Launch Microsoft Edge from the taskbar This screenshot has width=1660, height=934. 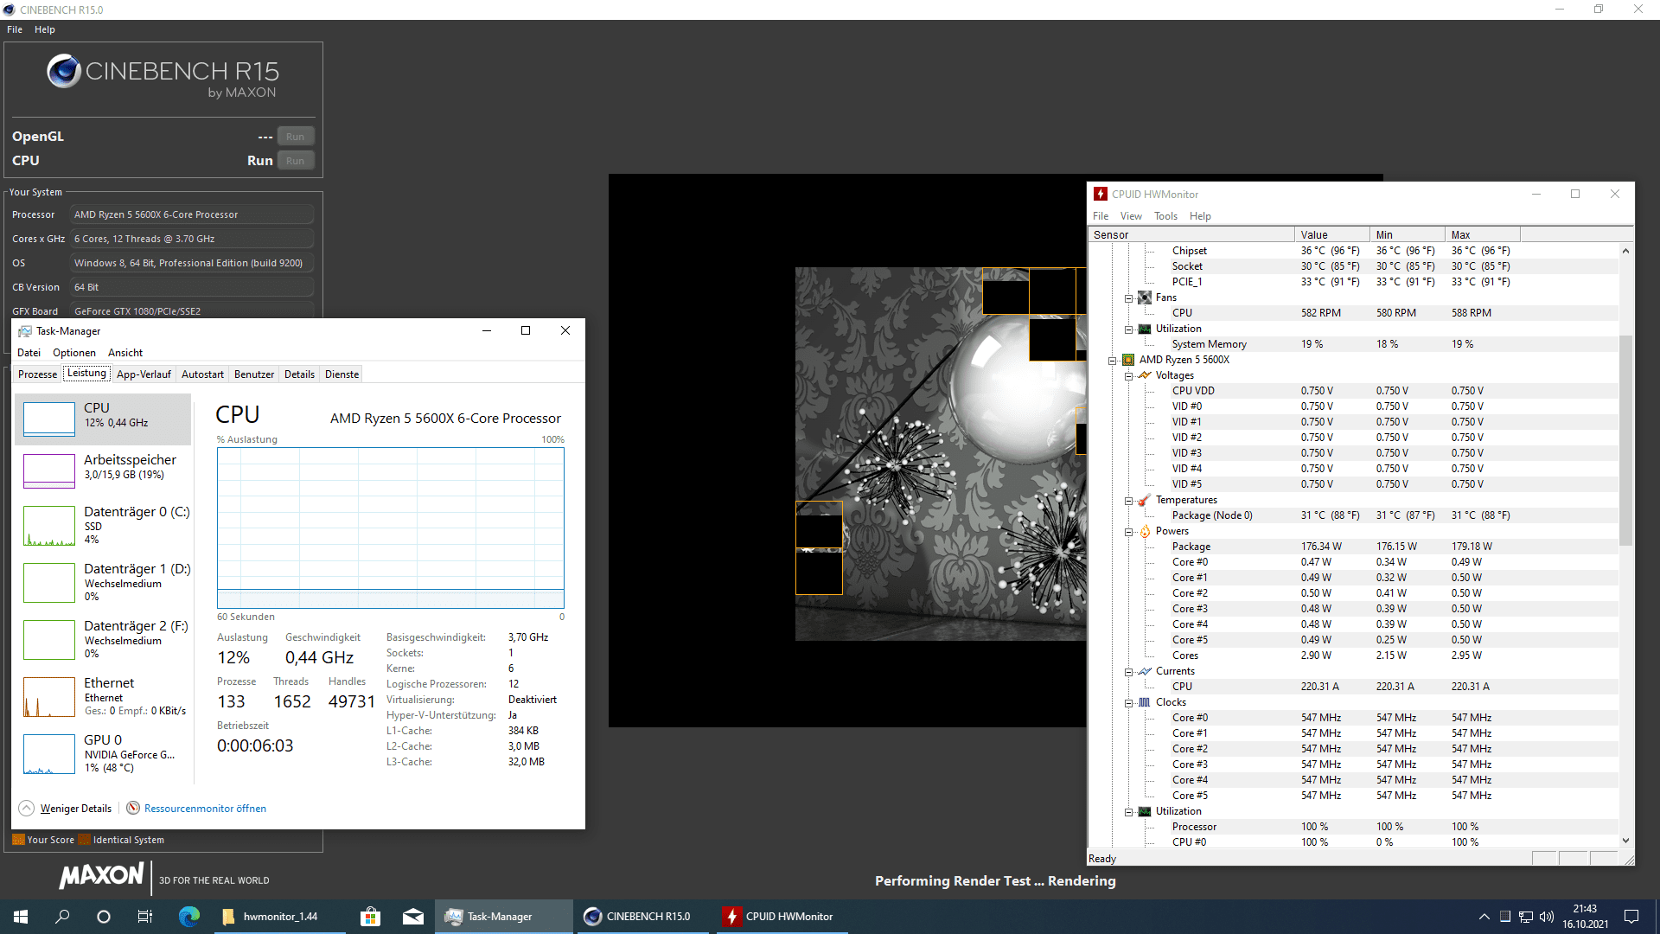tap(188, 917)
